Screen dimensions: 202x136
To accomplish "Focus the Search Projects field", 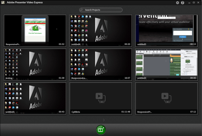I will tap(101, 10).
